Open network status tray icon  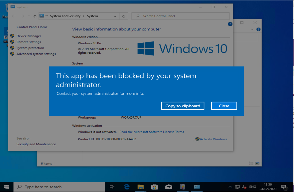point(237,187)
